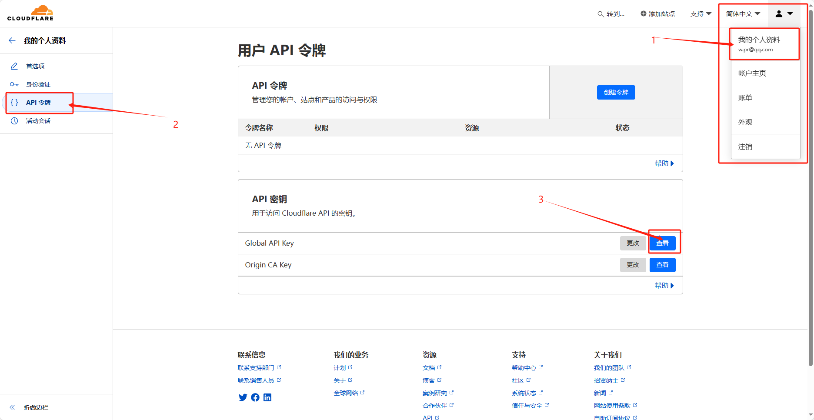
Task: Click the 无 API 令牌 row text
Action: point(263,145)
